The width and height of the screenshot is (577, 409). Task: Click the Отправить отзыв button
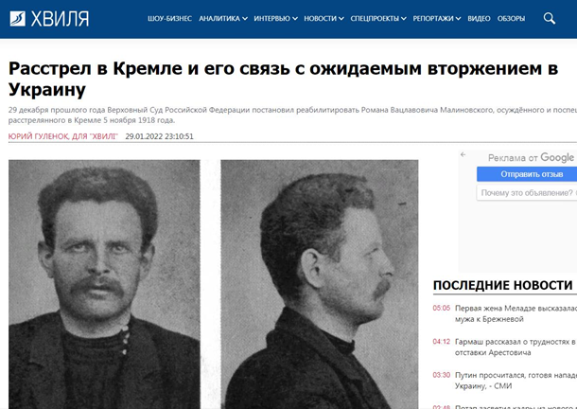527,174
